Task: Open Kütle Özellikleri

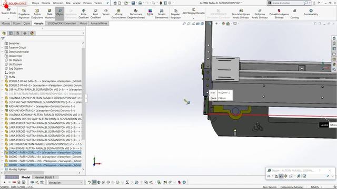Action: pos(84,14)
